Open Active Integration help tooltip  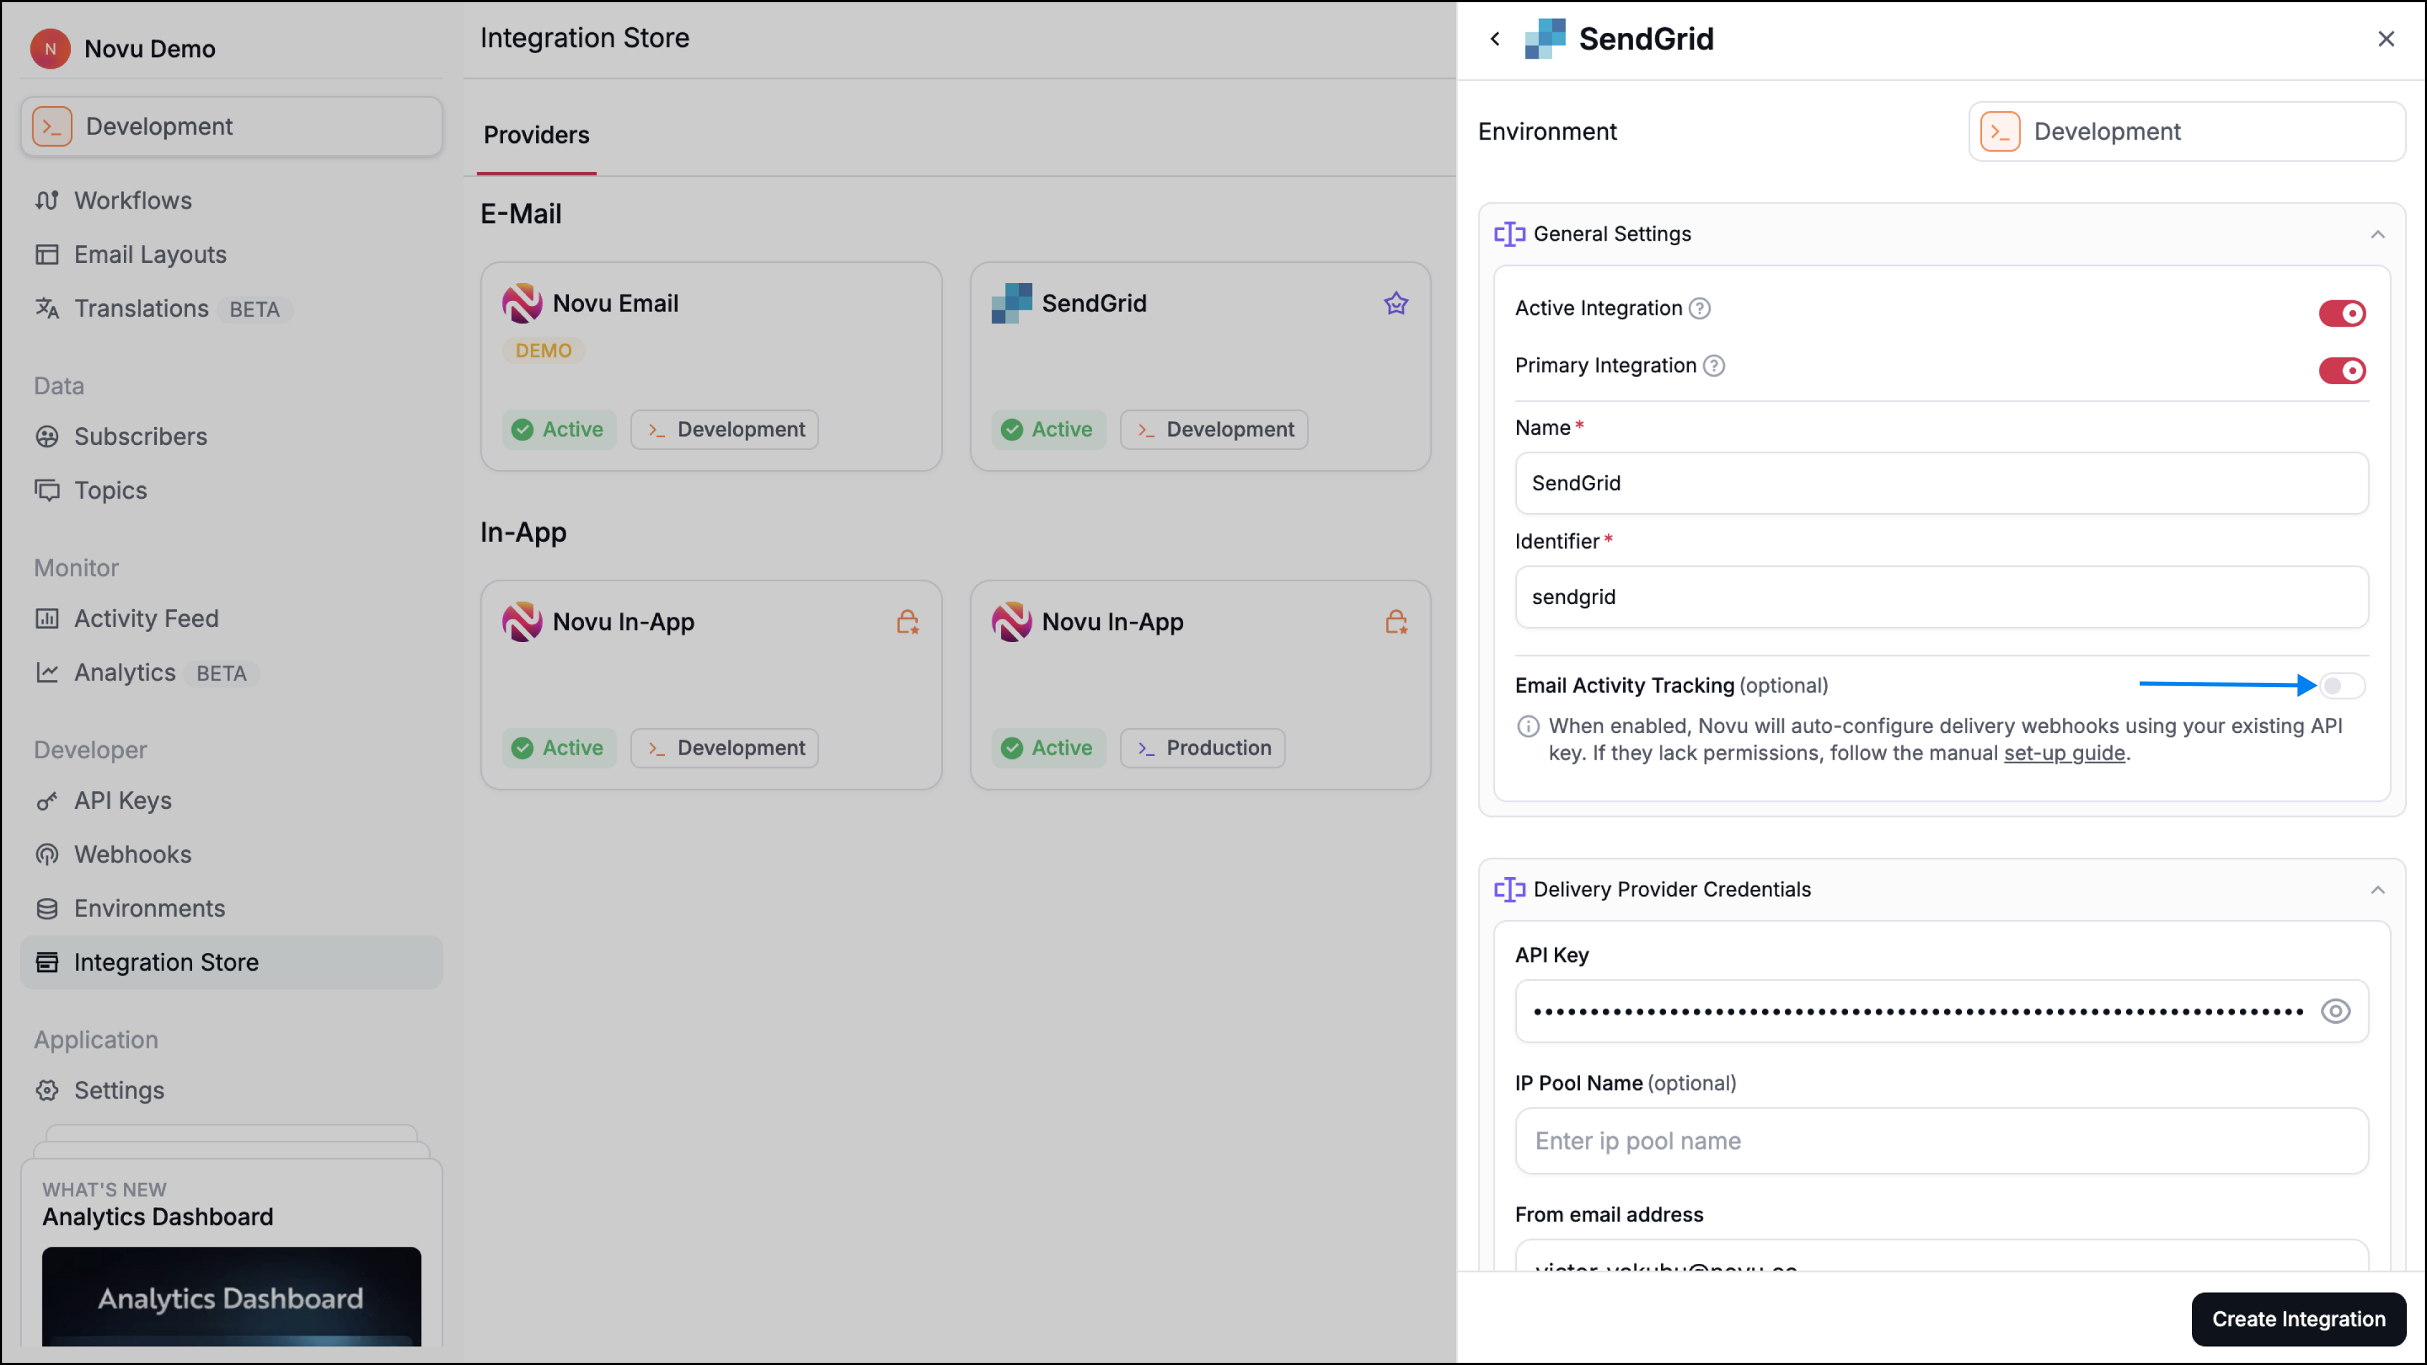click(x=1700, y=308)
